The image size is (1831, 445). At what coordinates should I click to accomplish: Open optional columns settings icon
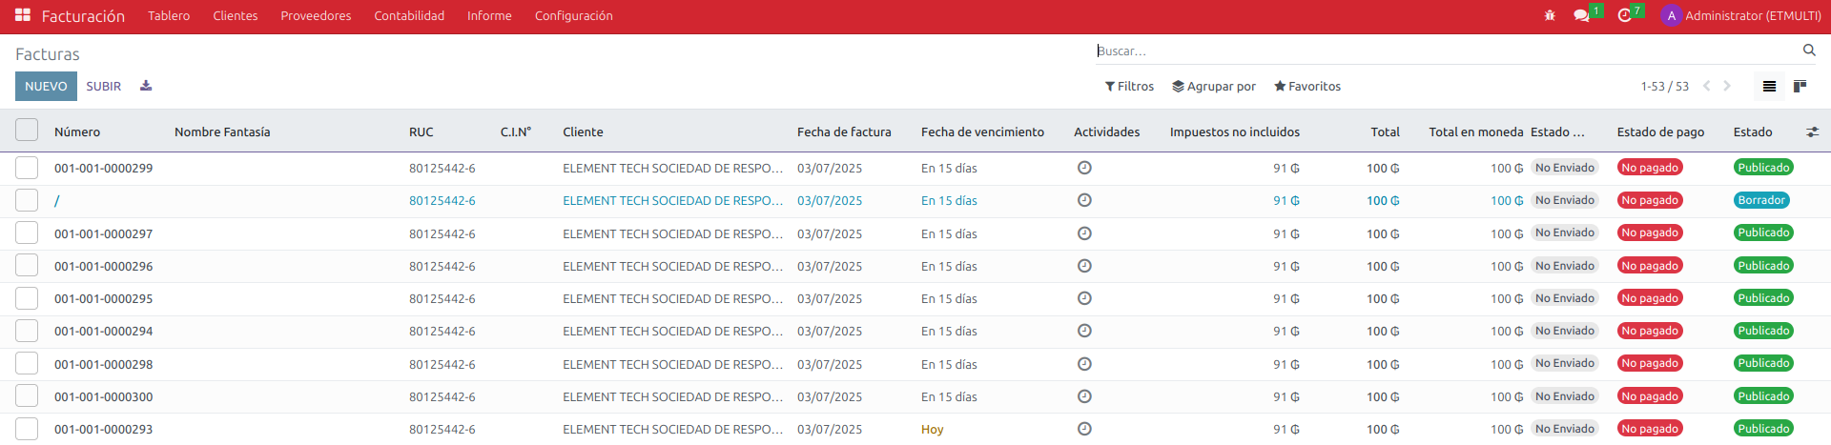click(x=1812, y=131)
